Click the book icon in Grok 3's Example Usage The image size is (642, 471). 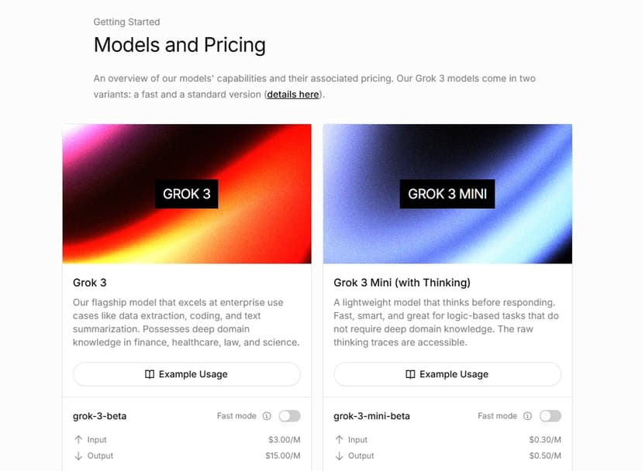[150, 374]
